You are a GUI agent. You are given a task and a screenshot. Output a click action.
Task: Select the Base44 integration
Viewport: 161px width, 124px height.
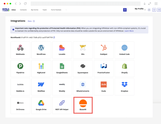tap(83, 105)
